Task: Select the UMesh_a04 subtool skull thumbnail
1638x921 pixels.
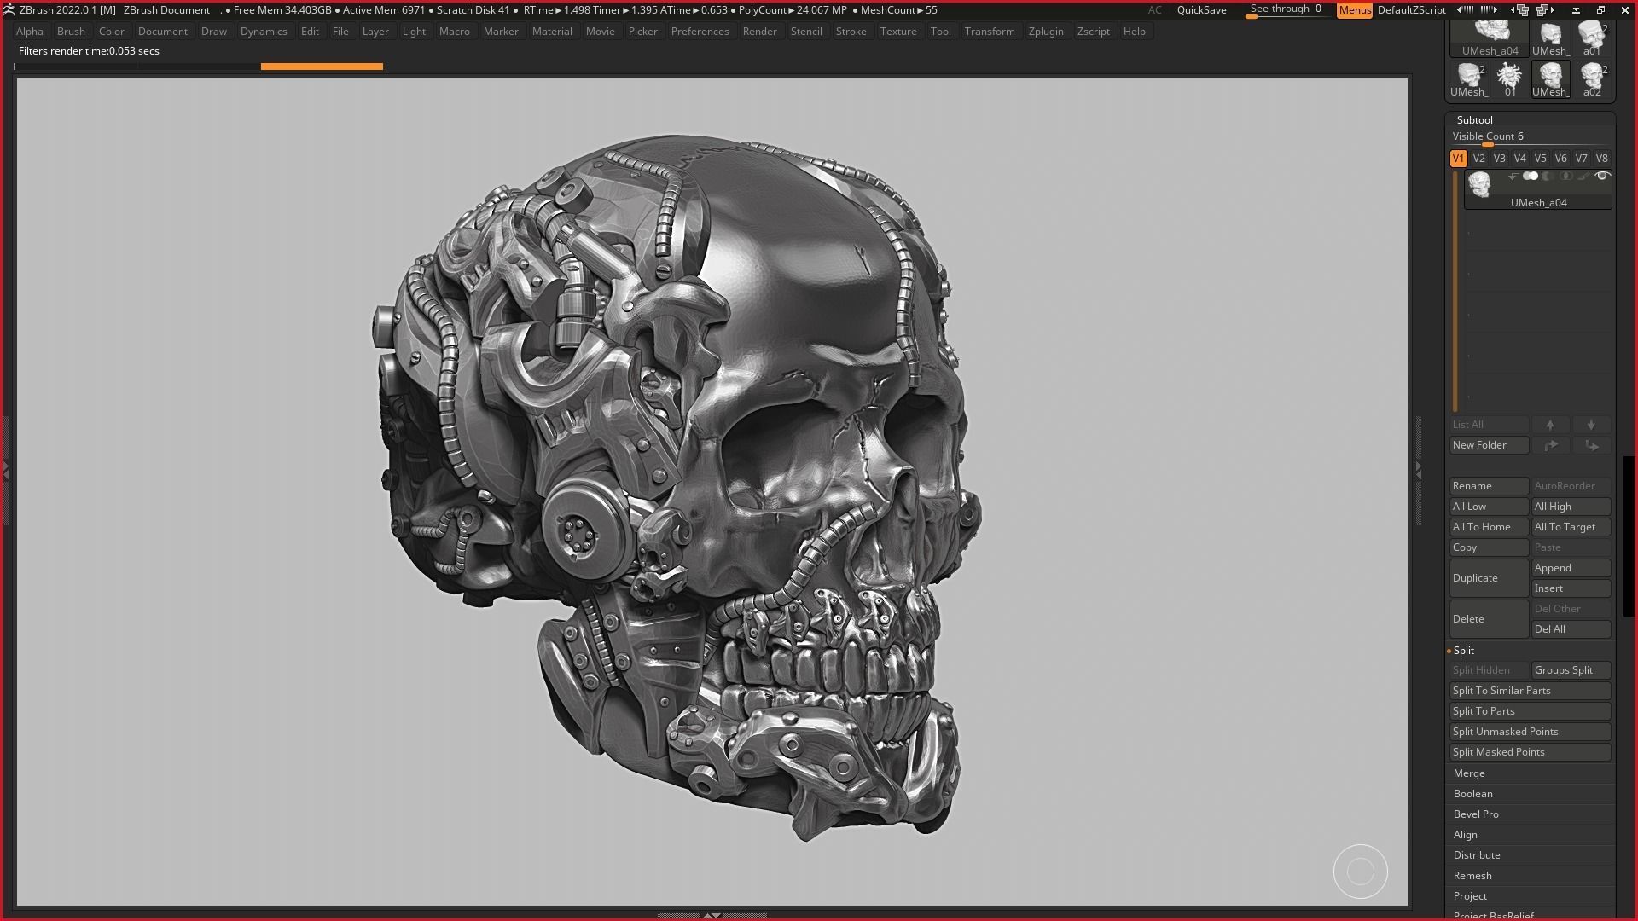Action: pyautogui.click(x=1479, y=184)
